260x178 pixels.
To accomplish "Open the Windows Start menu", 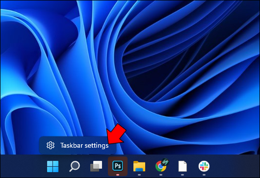I will click(x=52, y=166).
